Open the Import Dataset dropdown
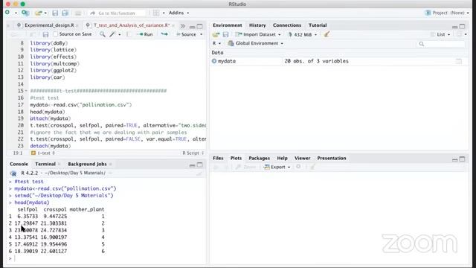Viewport: 476px width, 268px height. [x=258, y=35]
